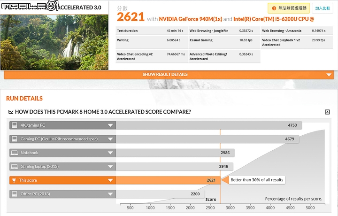This screenshot has width=338, height=216.
Task: Click Web Browsing - Amazonia label
Action: (282, 31)
